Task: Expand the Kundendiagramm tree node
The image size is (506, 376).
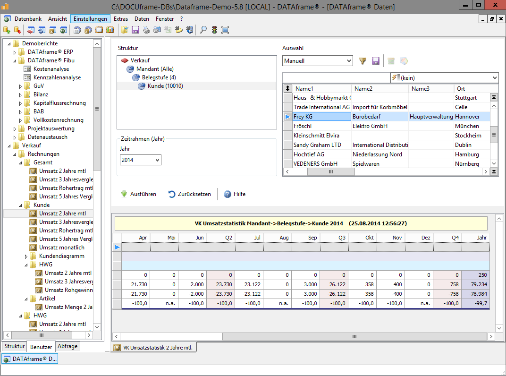Action: click(26, 256)
